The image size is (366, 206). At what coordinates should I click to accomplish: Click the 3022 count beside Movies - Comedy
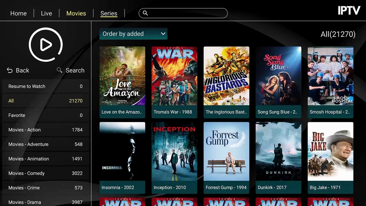point(77,173)
